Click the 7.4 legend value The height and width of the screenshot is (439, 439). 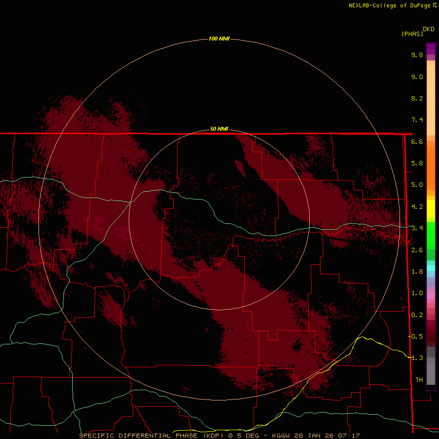point(417,120)
